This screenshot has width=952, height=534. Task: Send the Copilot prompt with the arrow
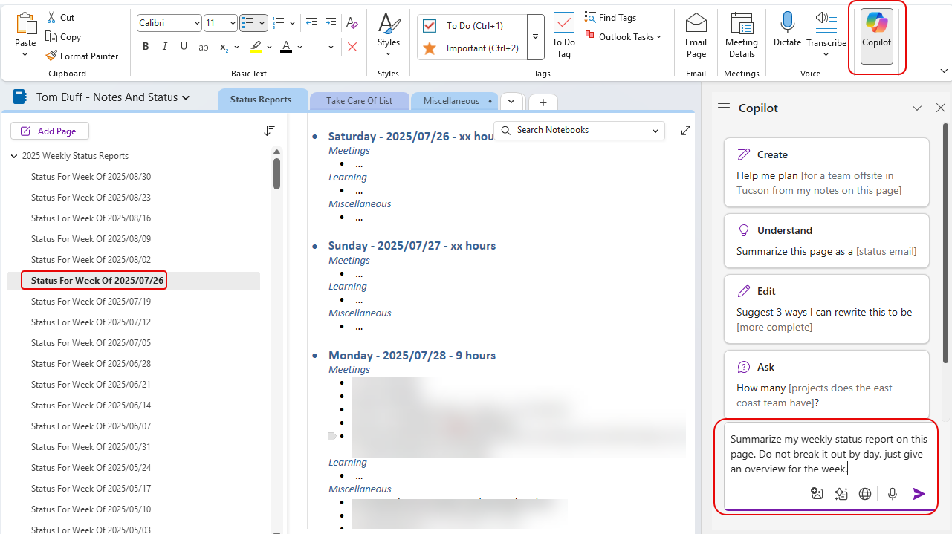click(x=919, y=494)
